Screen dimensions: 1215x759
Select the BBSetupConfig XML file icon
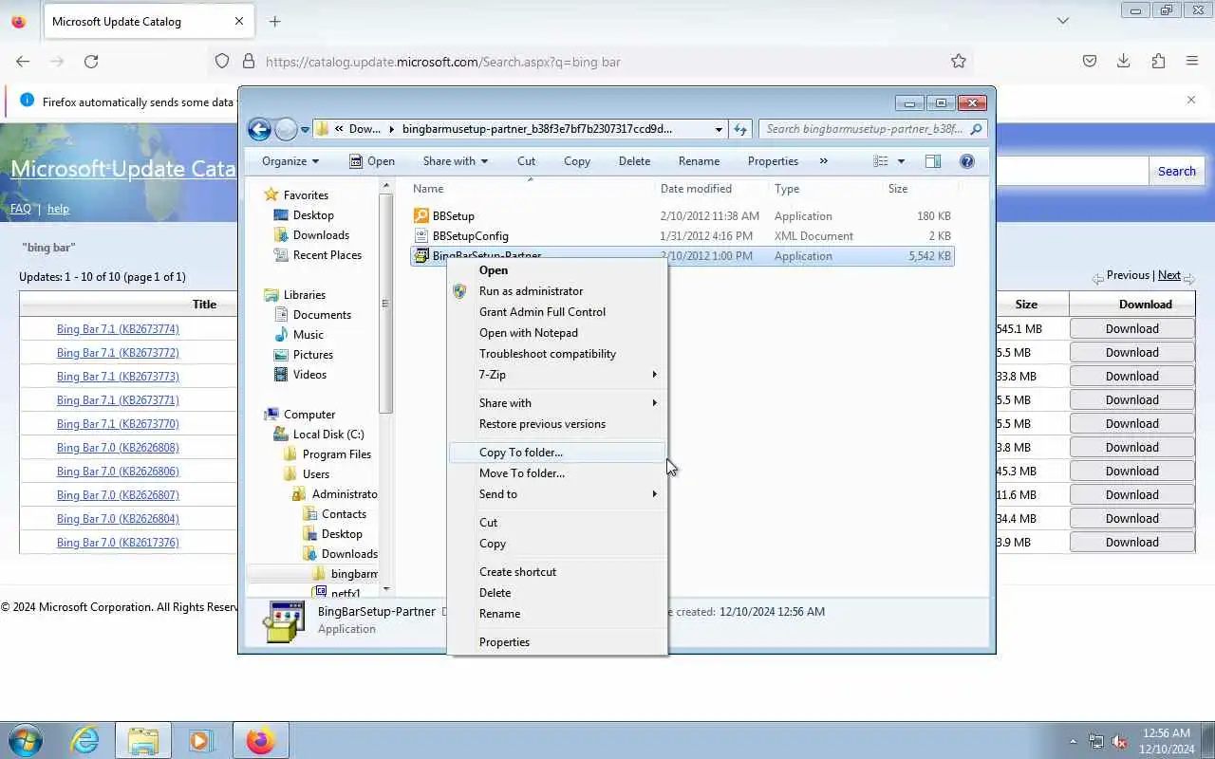pos(421,236)
